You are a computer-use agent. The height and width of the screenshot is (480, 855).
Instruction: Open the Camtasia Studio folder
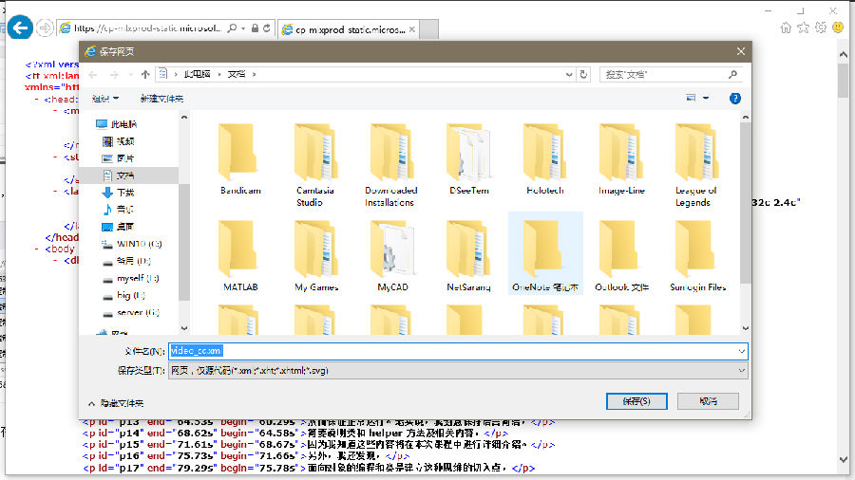coord(315,164)
